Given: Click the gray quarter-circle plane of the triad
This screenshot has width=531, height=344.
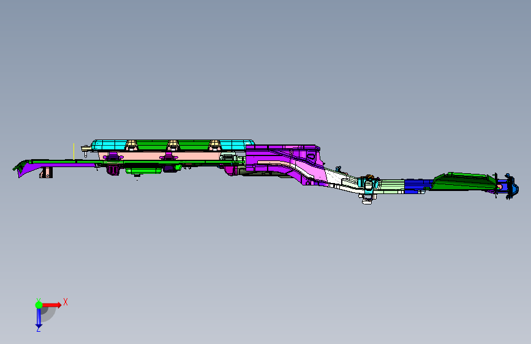Looking at the screenshot, I should pyautogui.click(x=48, y=314).
